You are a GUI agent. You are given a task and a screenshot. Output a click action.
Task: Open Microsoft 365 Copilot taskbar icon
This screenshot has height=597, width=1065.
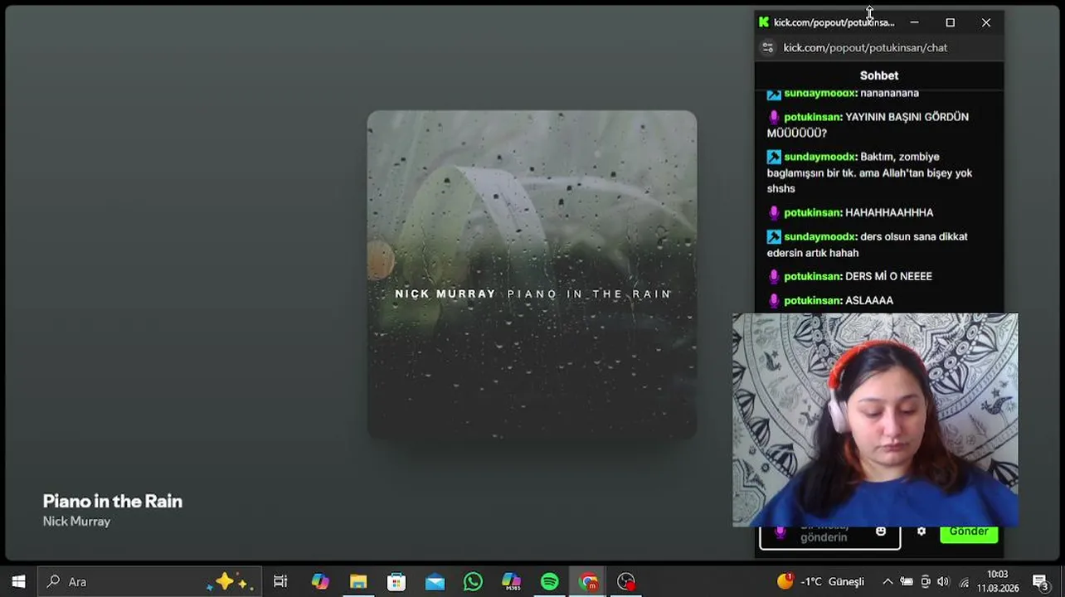click(x=511, y=581)
